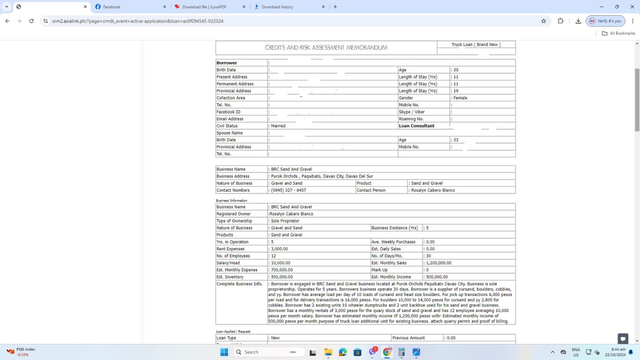Click the Credits and Risk Assessment Memorandum heading

pos(326,48)
